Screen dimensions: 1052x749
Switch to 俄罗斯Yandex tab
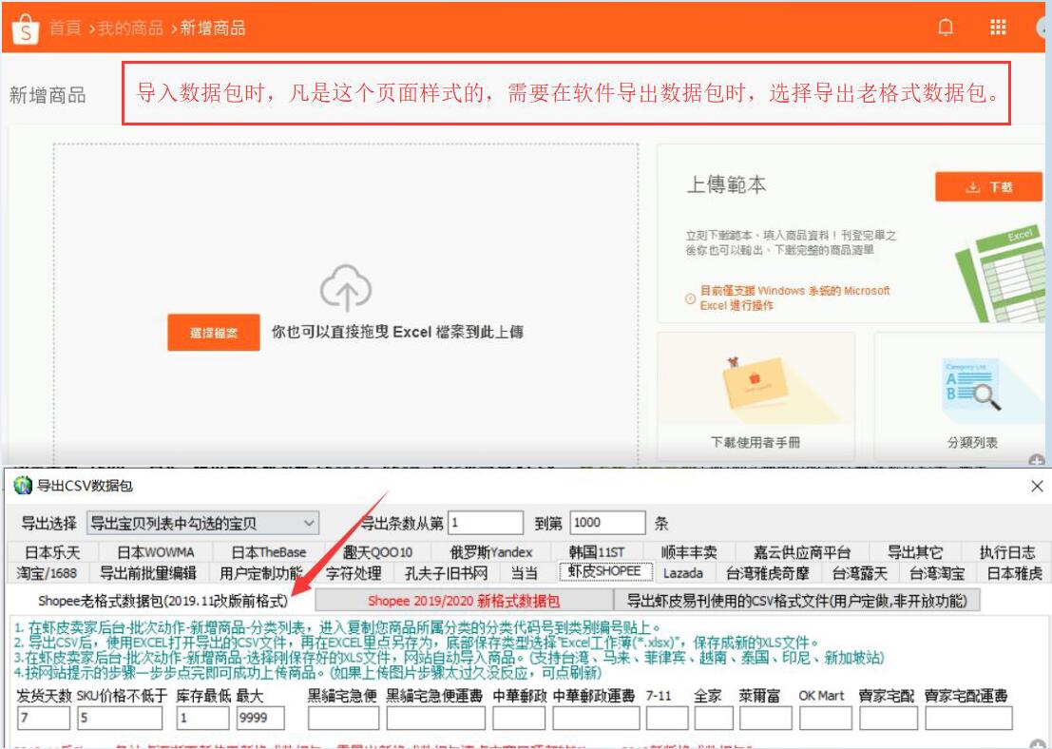(491, 552)
